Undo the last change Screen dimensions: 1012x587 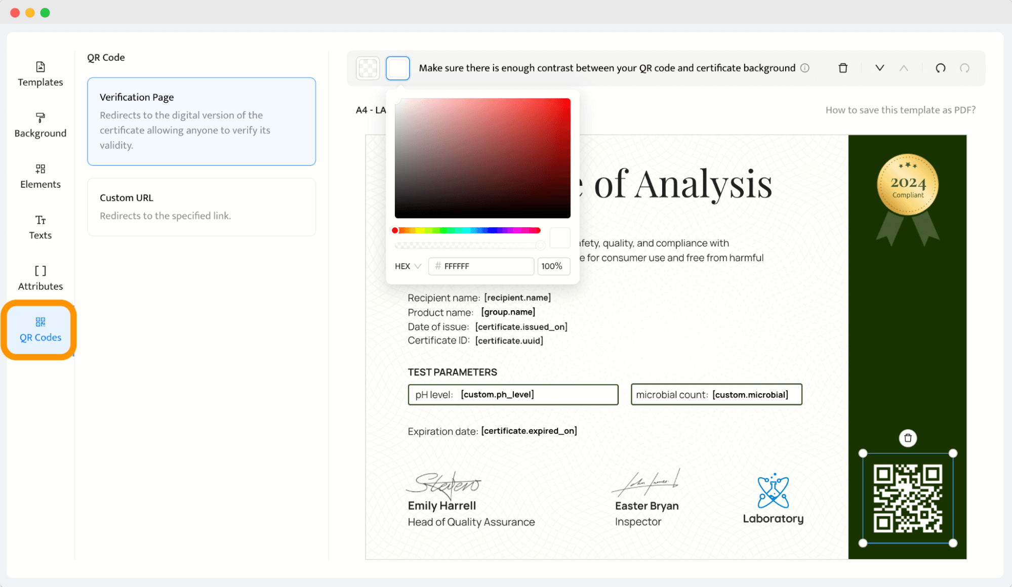[941, 68]
